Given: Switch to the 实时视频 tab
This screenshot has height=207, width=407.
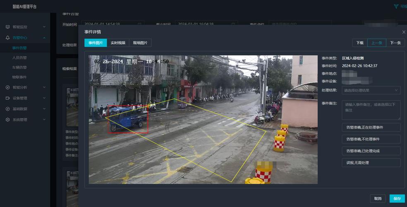Looking at the screenshot, I should tap(118, 43).
